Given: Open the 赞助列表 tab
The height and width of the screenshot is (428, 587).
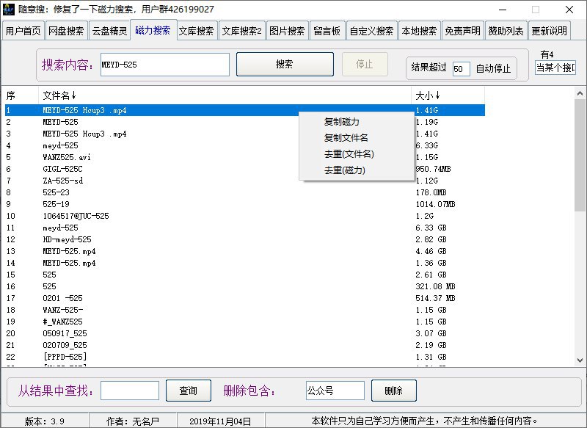Looking at the screenshot, I should tap(506, 31).
